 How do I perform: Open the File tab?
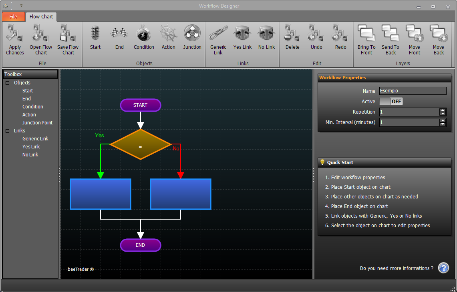click(x=13, y=17)
